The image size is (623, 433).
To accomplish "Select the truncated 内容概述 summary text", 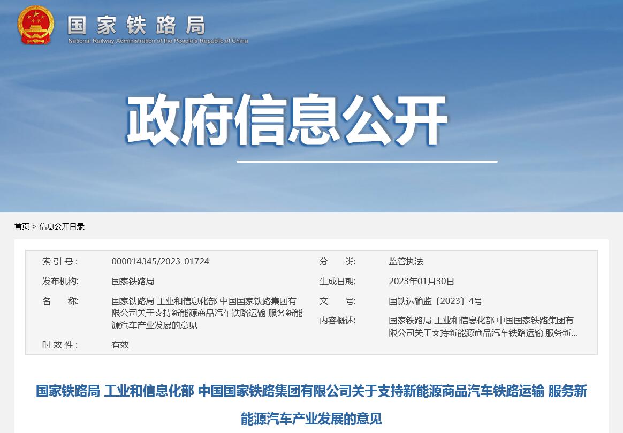I will point(483,326).
